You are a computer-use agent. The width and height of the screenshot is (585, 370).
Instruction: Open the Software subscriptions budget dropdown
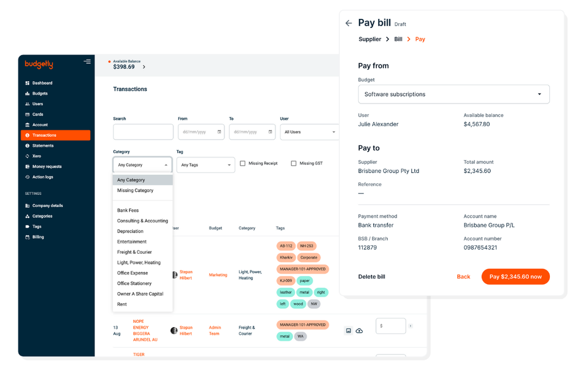(x=454, y=95)
